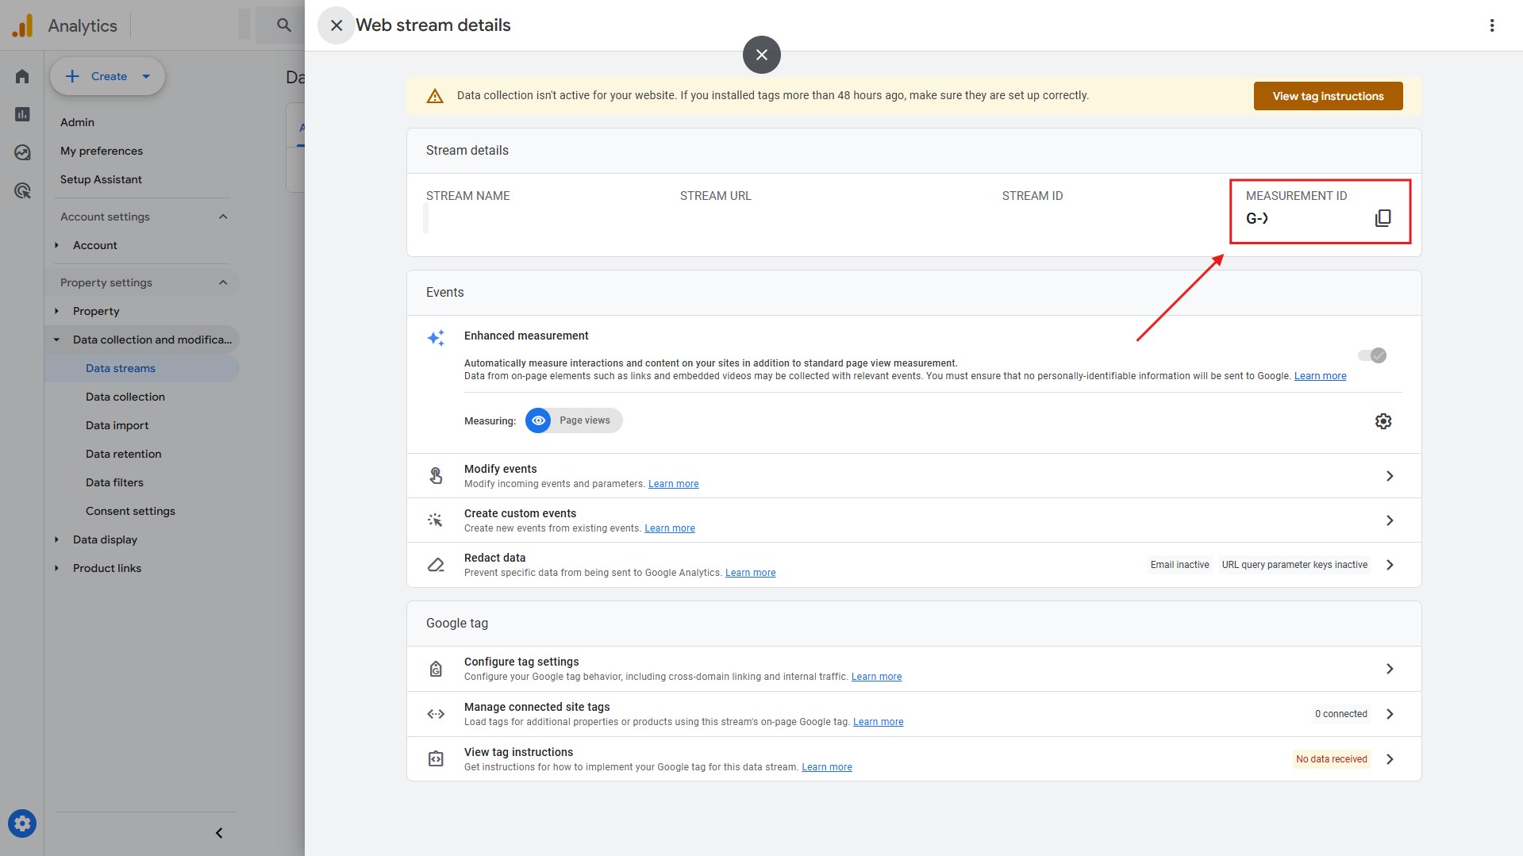The width and height of the screenshot is (1523, 856).
Task: Click the Admin gear at bottom left
Action: pyautogui.click(x=22, y=823)
